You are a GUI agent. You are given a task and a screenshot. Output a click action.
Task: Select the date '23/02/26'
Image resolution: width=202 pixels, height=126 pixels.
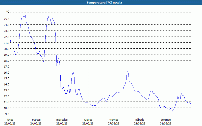click(x=10, y=124)
